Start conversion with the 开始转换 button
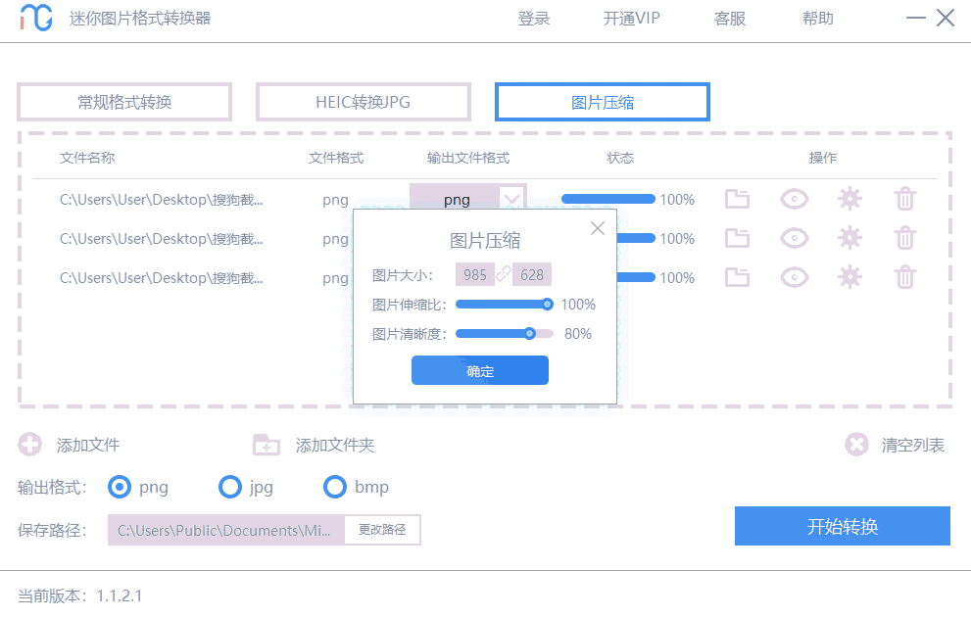971x618 pixels. 842,526
